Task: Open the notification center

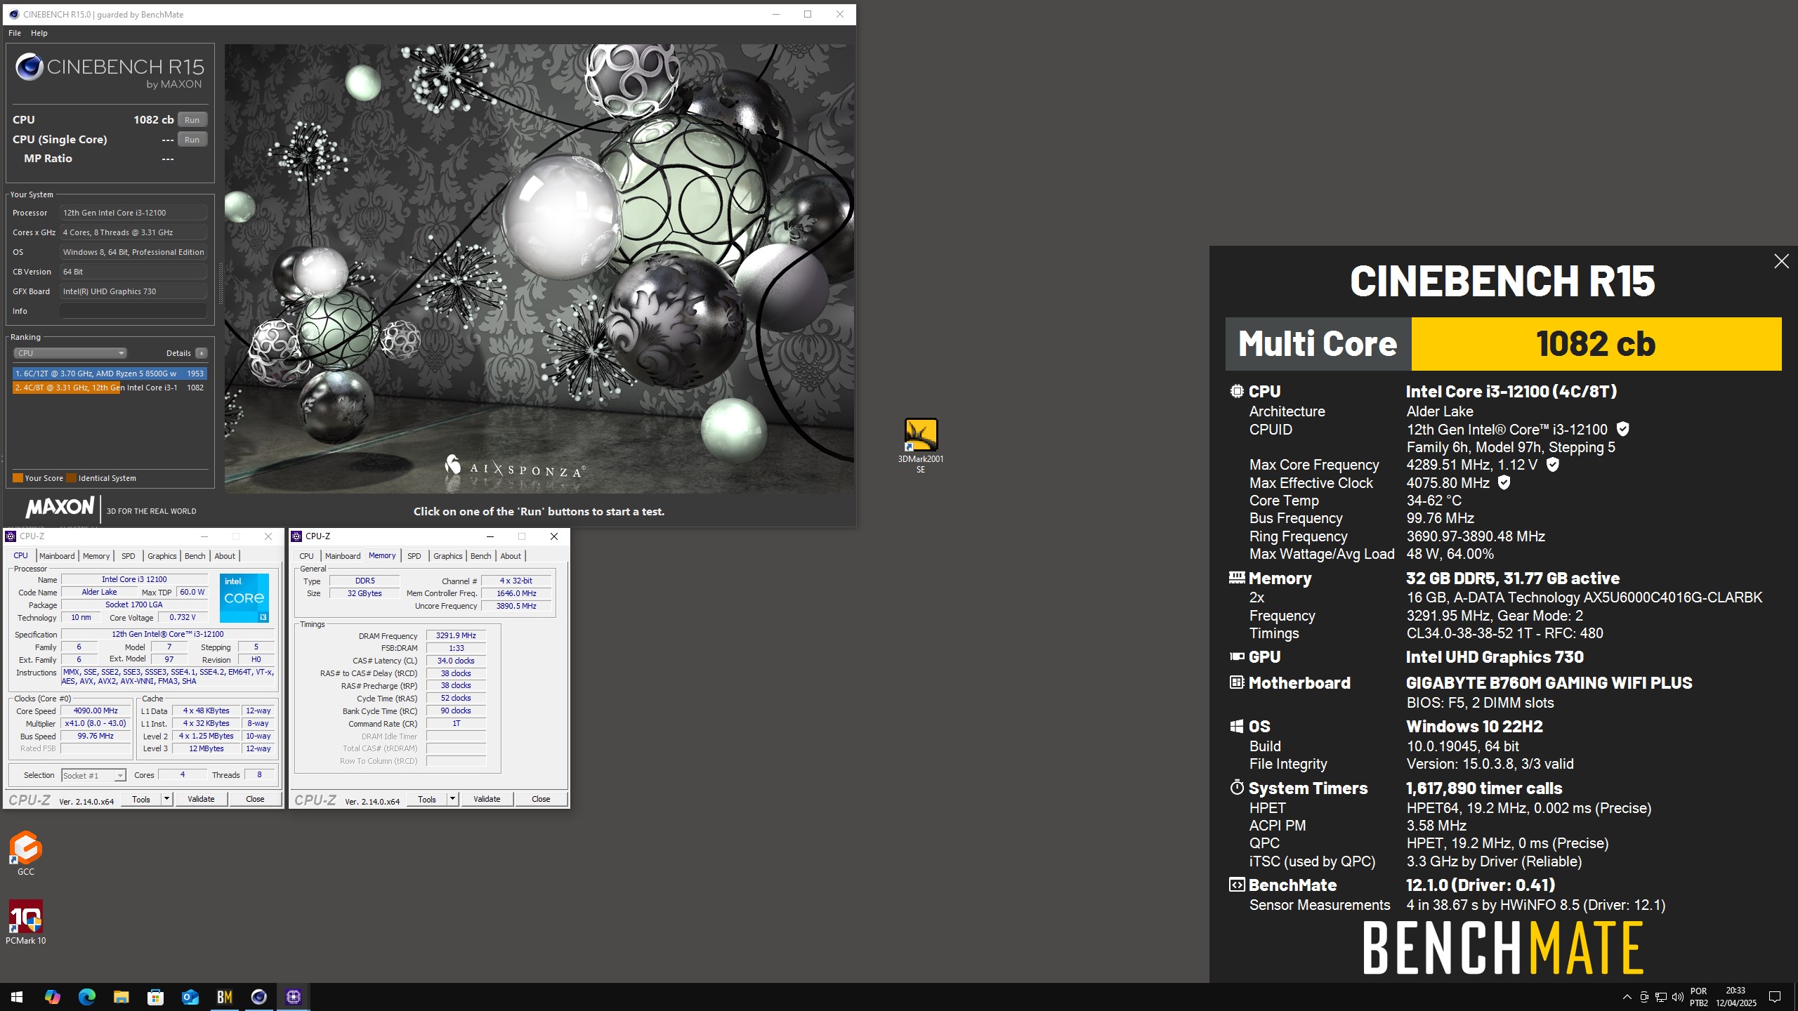Action: coord(1775,997)
